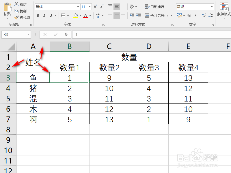Apply percent style format
Screen dimensions: 231x173
(x=189, y=16)
